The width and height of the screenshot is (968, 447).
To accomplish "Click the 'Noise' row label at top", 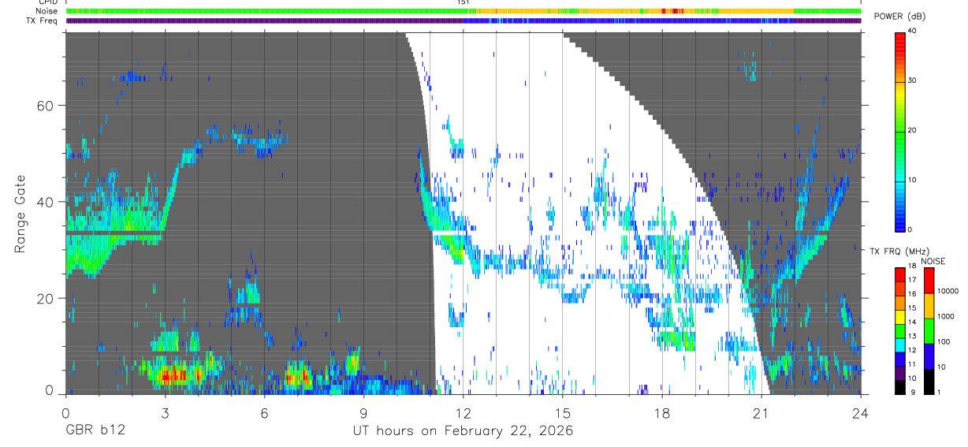I will [47, 11].
